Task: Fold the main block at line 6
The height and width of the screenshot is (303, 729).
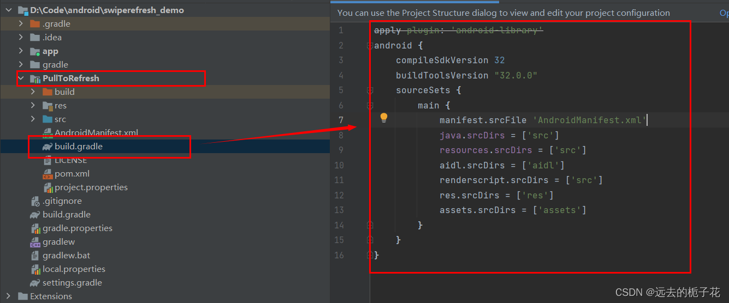Action: click(x=370, y=105)
